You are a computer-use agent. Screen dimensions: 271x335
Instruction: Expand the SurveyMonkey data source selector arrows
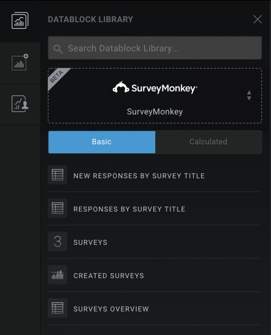coord(249,95)
